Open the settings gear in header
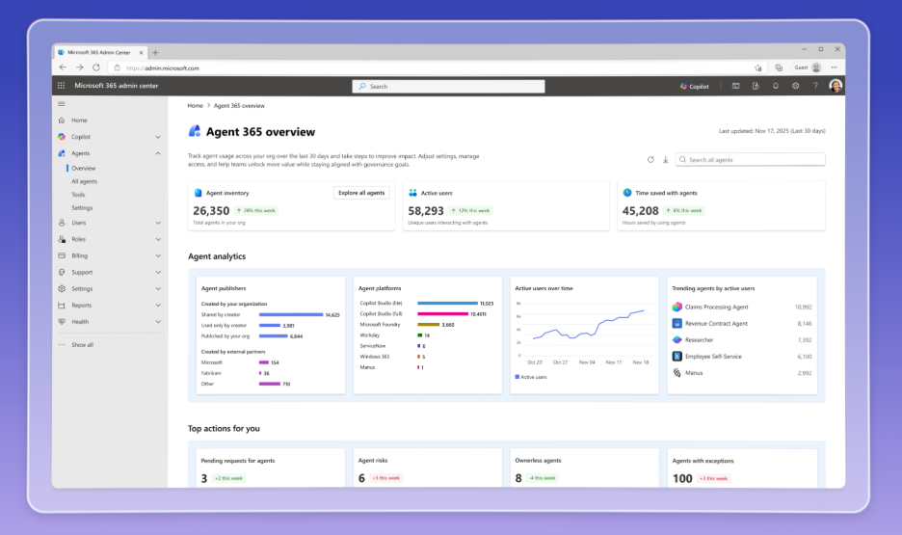Viewport: 902px width, 535px height. click(x=796, y=86)
